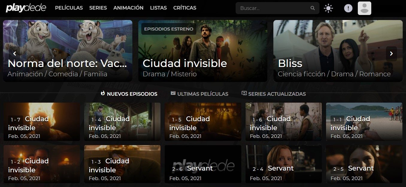This screenshot has width=406, height=187.
Task: Open the Críticas page
Action: 185,8
